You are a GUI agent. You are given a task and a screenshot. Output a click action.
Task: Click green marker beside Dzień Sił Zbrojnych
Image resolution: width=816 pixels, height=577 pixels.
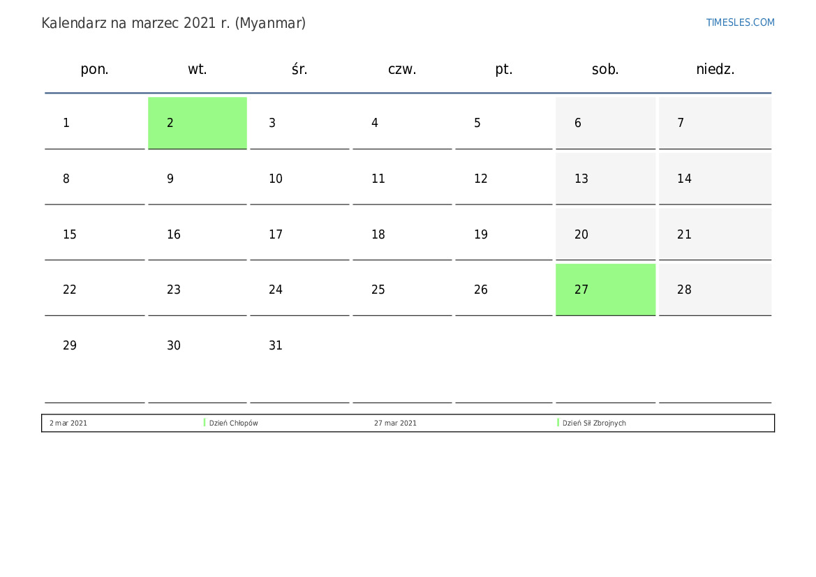coord(558,423)
